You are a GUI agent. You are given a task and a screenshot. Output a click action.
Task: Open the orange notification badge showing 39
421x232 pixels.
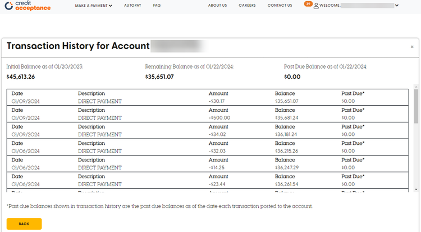308,4
